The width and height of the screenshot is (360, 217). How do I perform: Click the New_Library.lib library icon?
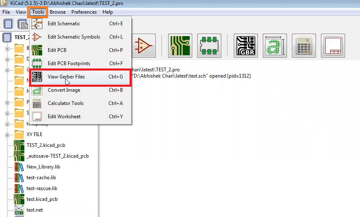click(19, 167)
